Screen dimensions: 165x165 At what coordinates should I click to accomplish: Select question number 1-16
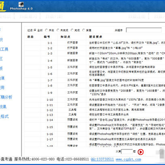(50, 134)
